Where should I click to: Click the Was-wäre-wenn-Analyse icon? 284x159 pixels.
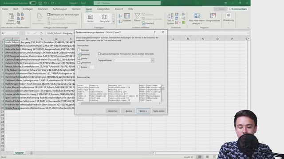coord(197,16)
